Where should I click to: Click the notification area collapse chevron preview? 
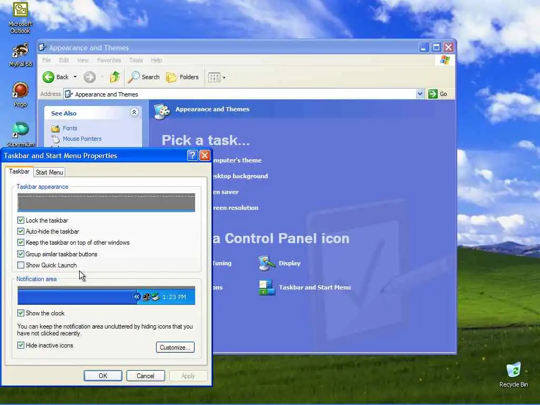pos(137,296)
